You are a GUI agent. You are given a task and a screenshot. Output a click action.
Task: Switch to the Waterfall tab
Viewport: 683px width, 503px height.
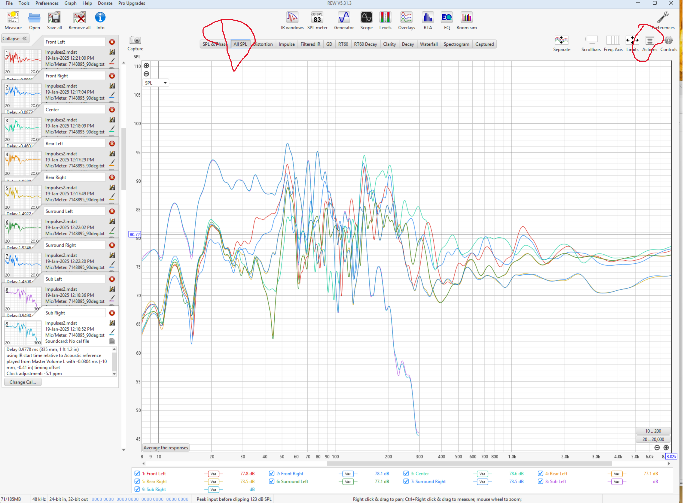(x=429, y=44)
